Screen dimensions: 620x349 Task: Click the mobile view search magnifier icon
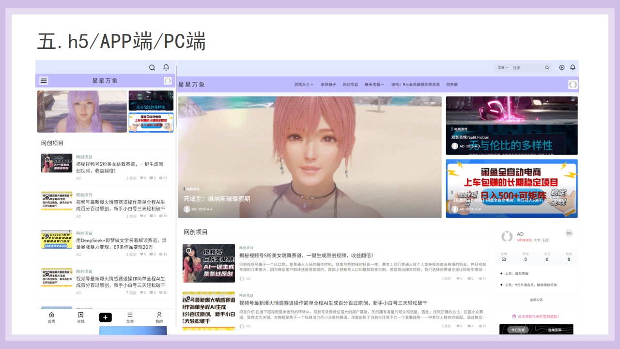coord(152,67)
